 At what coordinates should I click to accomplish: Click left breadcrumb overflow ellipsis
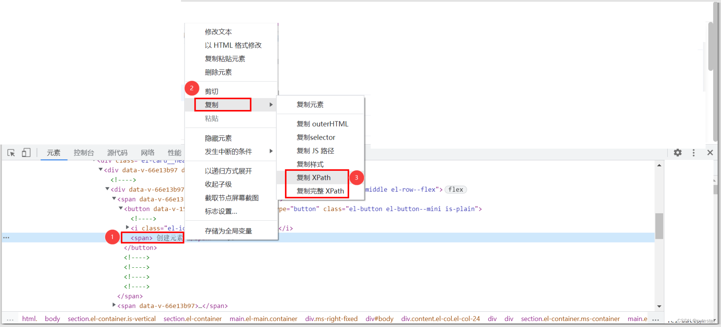pos(10,320)
